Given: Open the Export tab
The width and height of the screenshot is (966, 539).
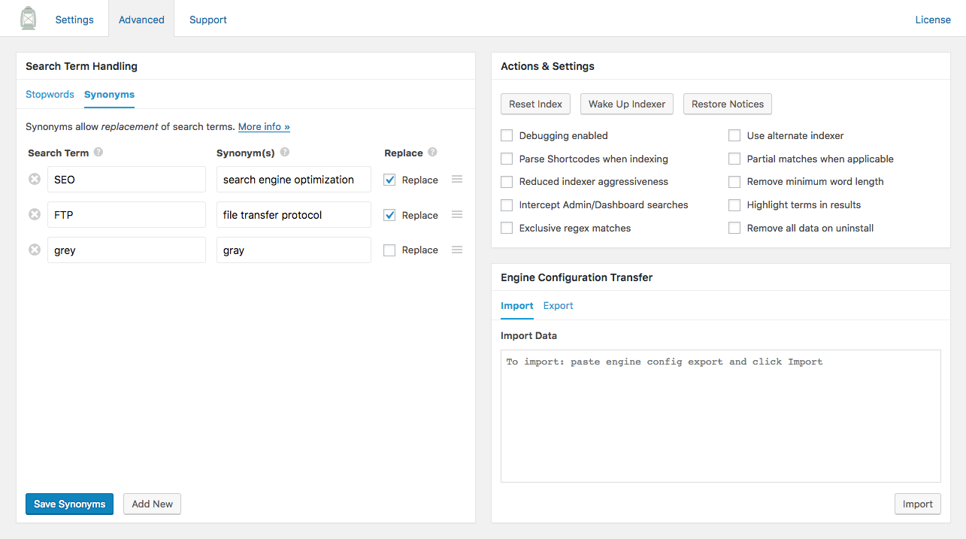Looking at the screenshot, I should click(558, 306).
